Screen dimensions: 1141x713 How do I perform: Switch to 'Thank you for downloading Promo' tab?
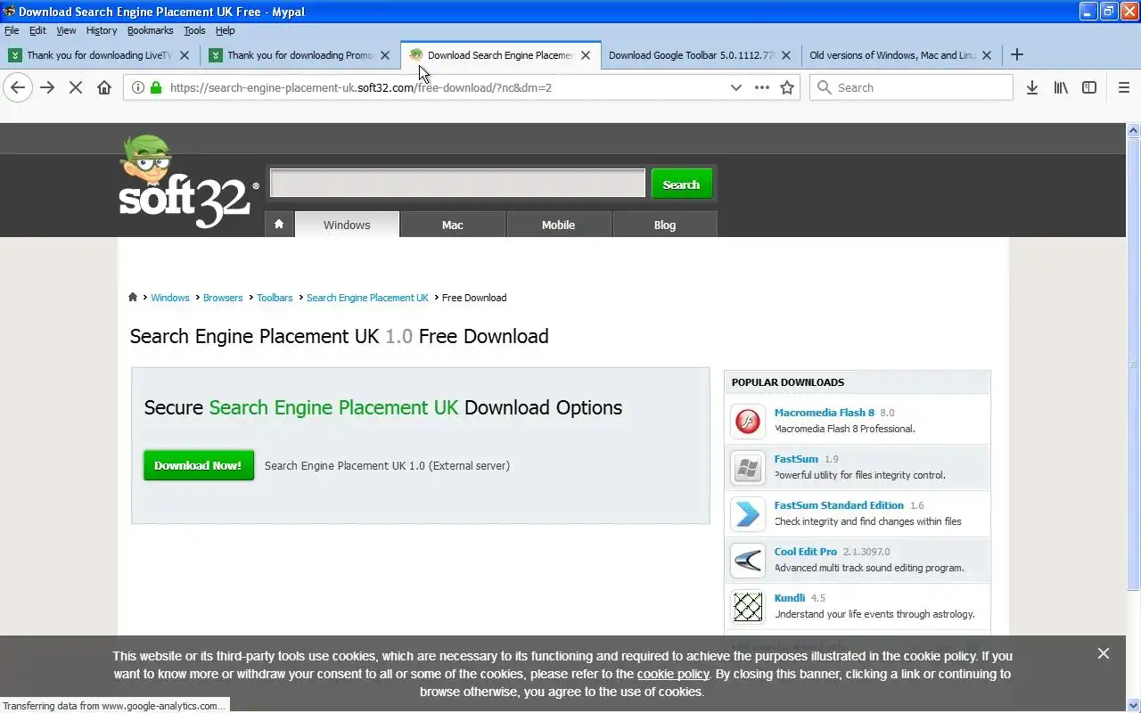coord(300,54)
